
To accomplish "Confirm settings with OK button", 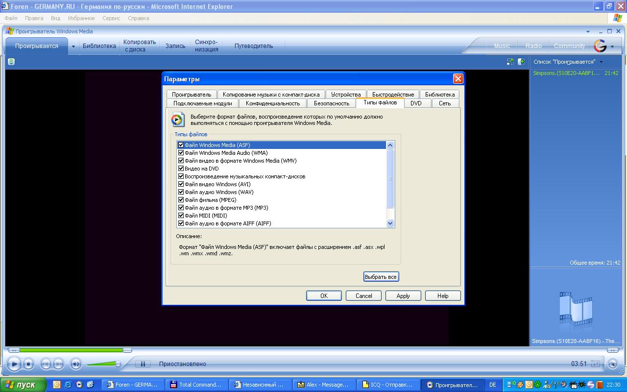I will tap(324, 296).
